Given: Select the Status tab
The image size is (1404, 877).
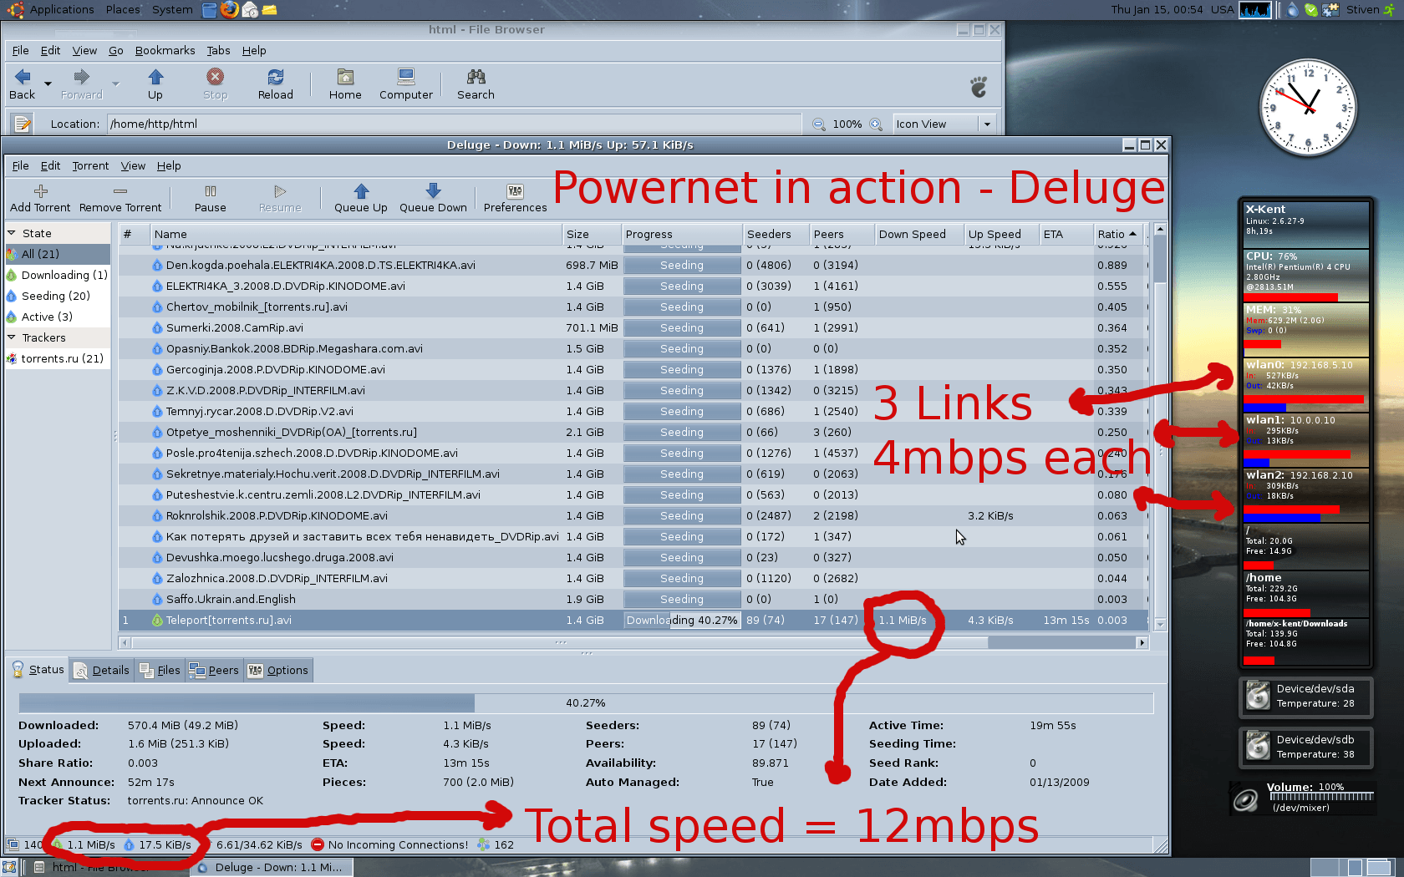Looking at the screenshot, I should click(x=38, y=669).
